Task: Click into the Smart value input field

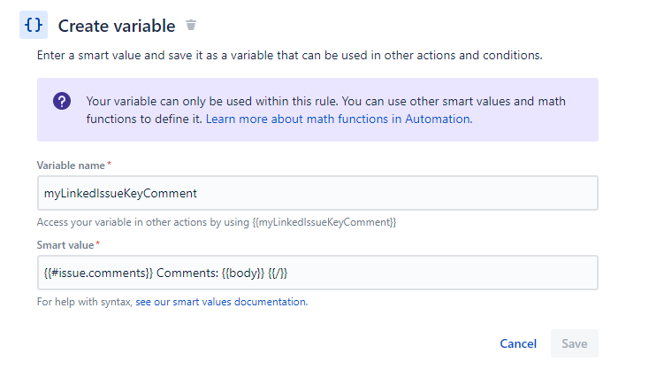Action: tap(317, 273)
